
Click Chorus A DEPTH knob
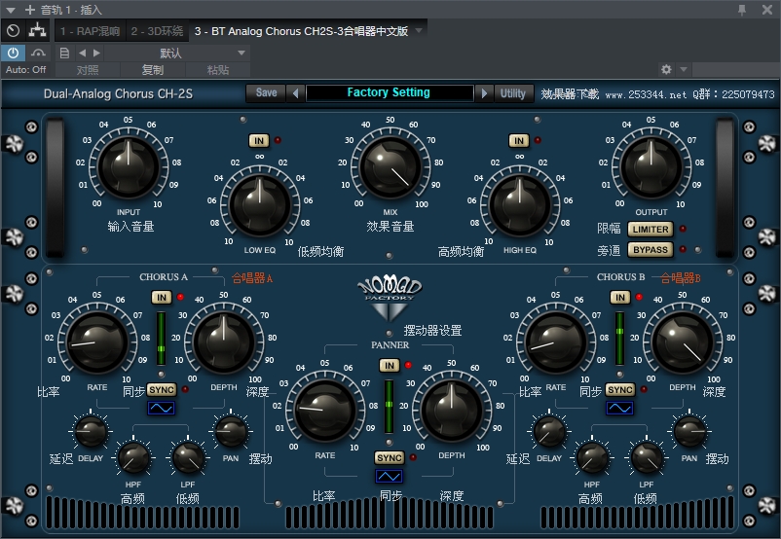click(x=224, y=342)
